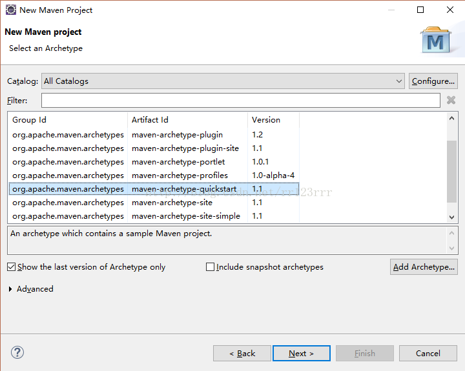Select the maven-archetype-profiles row
This screenshot has width=465, height=371.
coord(154,175)
